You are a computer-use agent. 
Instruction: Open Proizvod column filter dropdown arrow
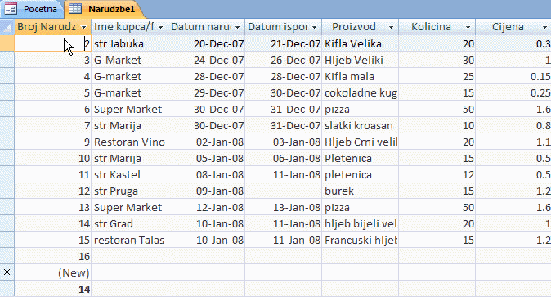[391, 27]
